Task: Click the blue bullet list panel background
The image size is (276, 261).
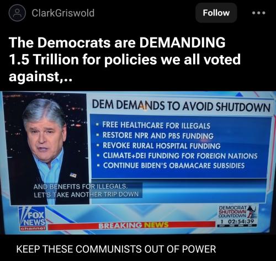Action: click(181, 146)
